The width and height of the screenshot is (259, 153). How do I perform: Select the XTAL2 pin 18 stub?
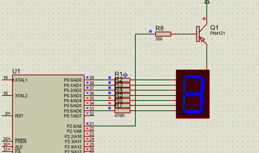7,95
